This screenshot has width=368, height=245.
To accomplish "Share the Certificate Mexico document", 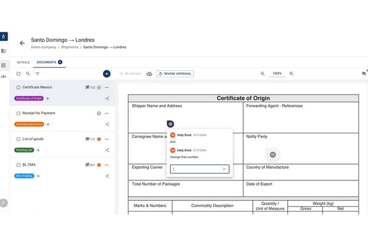I will tap(107, 99).
